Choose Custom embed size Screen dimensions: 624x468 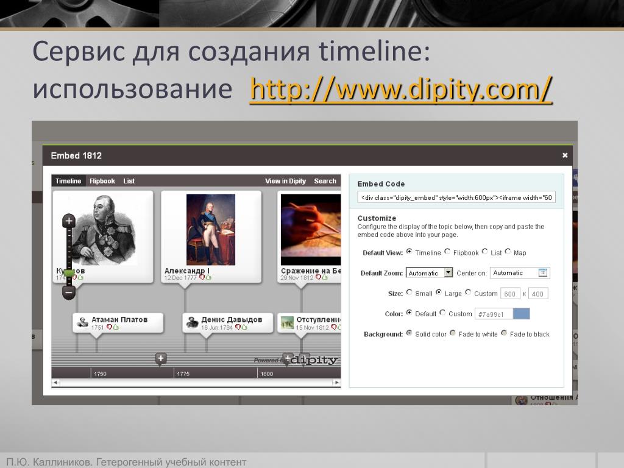click(x=468, y=292)
